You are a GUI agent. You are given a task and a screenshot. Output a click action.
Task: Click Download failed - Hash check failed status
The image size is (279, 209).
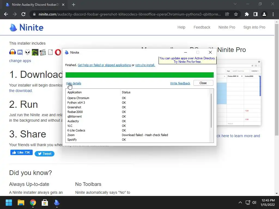[x=145, y=135]
